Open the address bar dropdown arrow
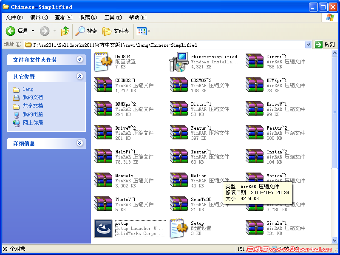Image resolution: width=340 pixels, height=255 pixels. pyautogui.click(x=309, y=45)
